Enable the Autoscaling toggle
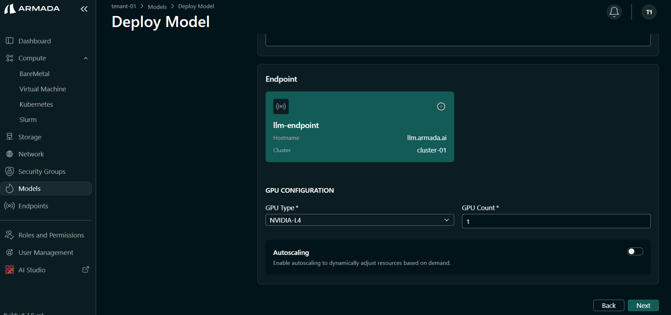Screen dimensions: 671x315 (x=635, y=251)
